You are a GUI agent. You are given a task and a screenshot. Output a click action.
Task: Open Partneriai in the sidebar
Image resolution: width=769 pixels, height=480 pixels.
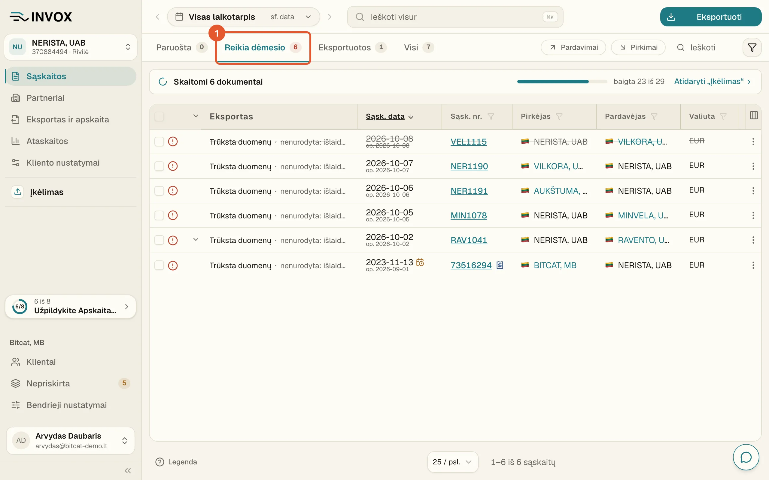point(70,98)
